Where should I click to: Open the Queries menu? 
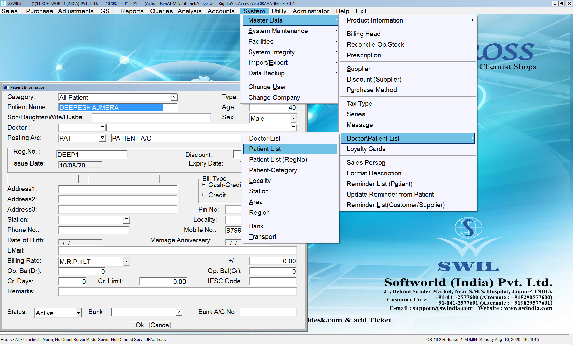(x=161, y=11)
